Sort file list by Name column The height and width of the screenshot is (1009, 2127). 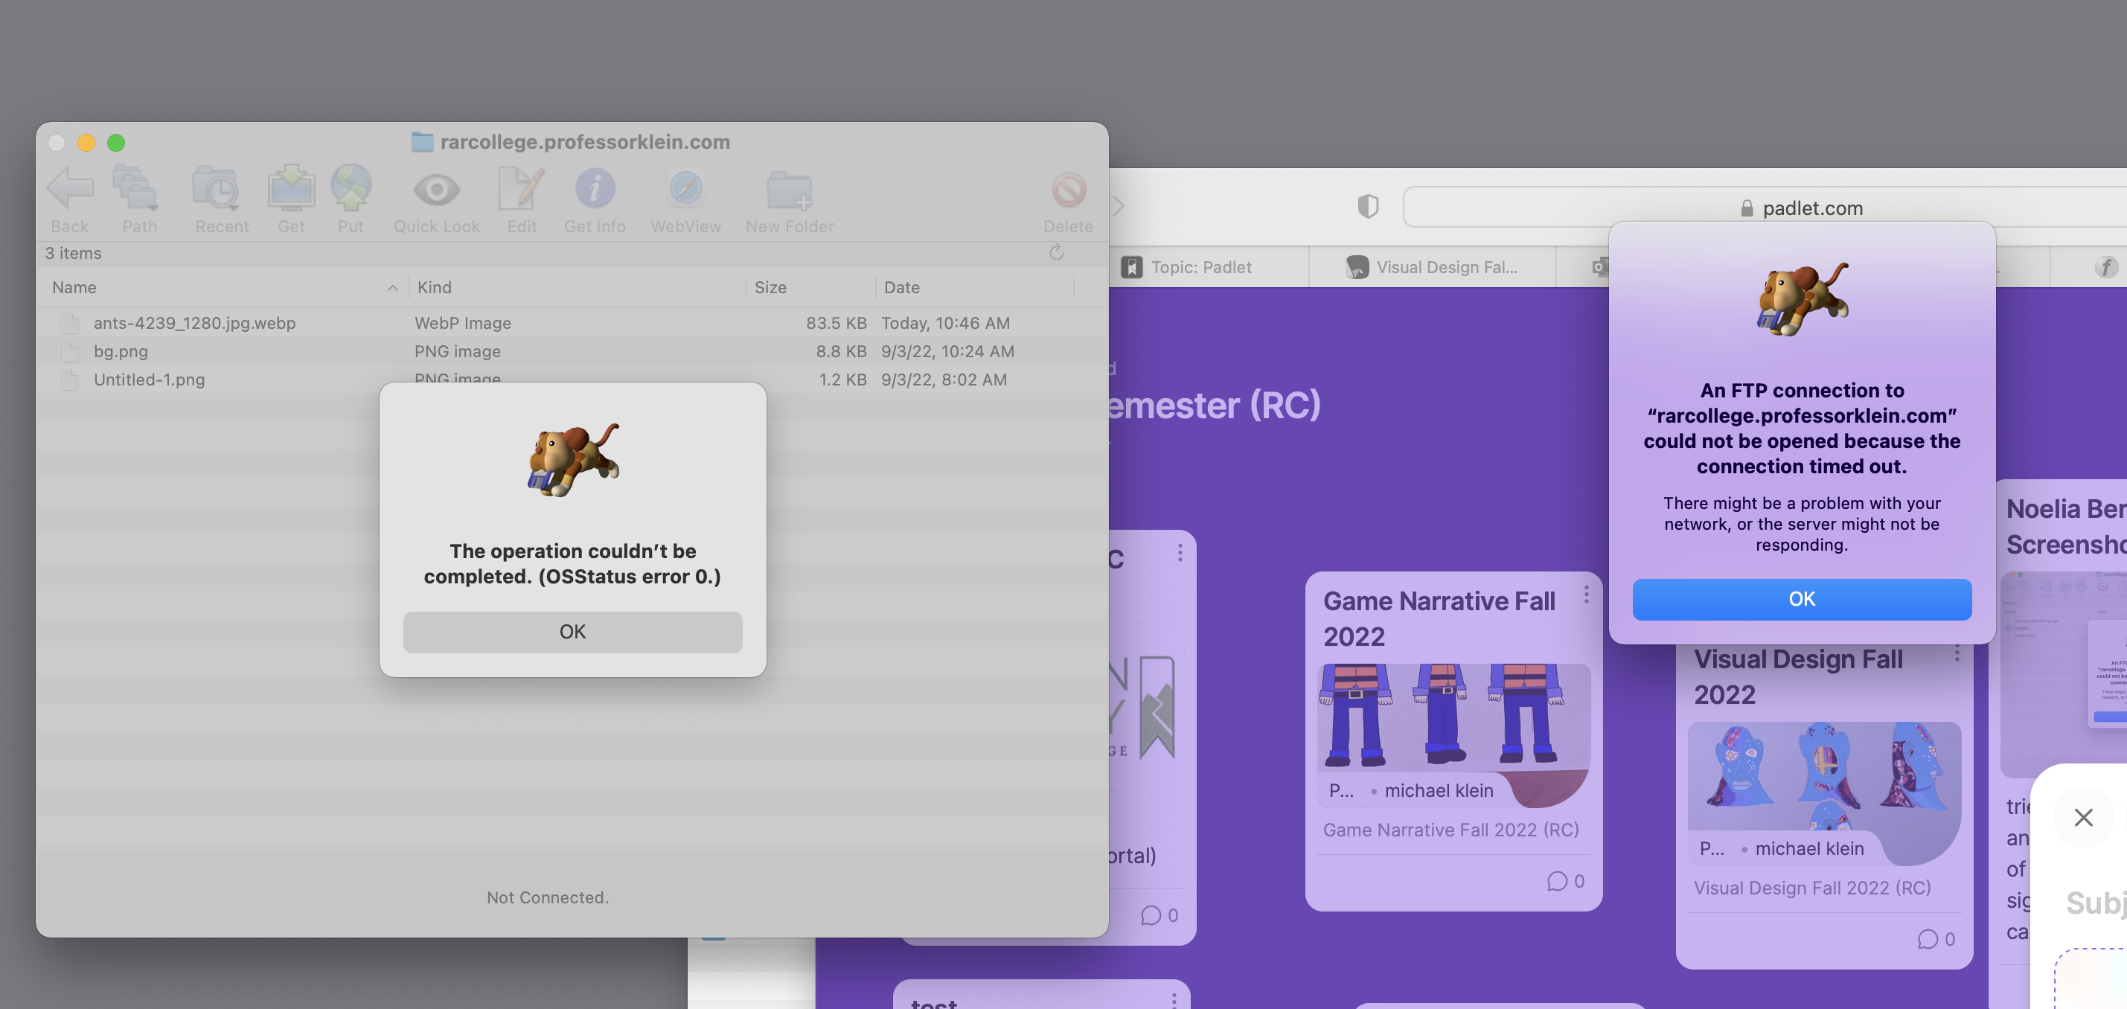tap(225, 287)
